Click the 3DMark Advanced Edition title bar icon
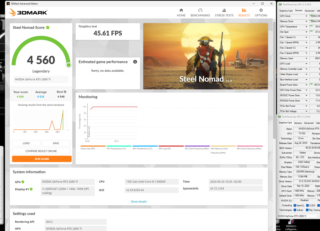The width and height of the screenshot is (320, 231). 8,3
